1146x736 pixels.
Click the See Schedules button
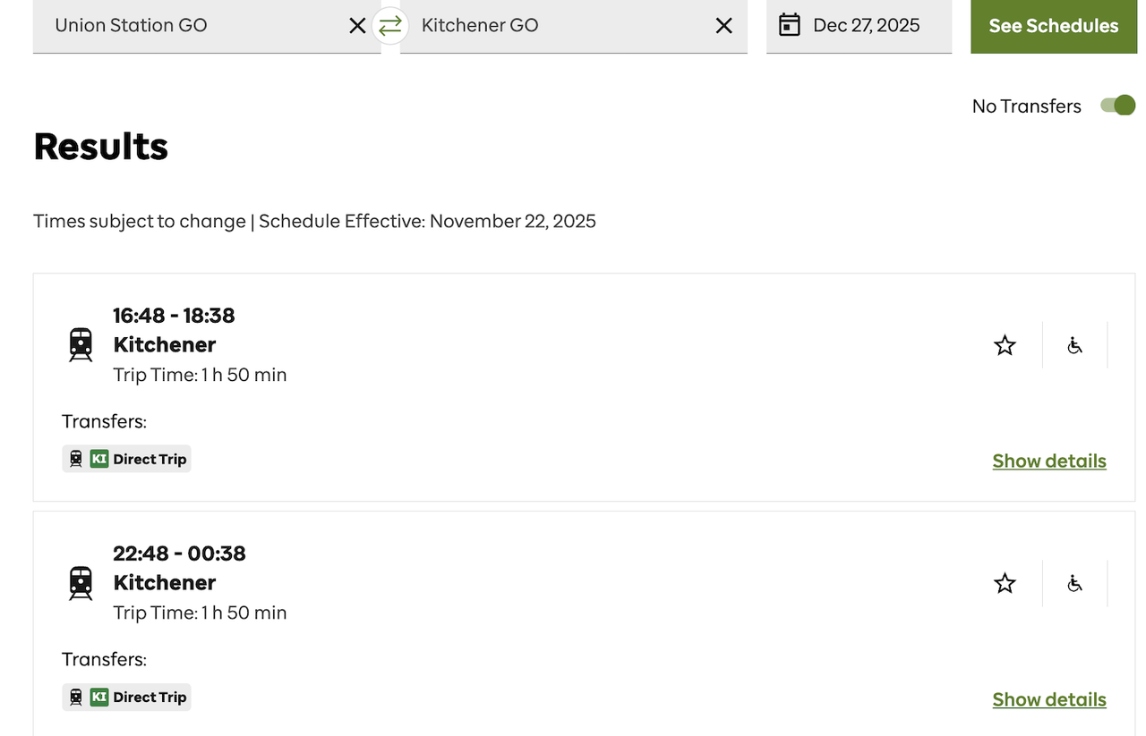1053,26
